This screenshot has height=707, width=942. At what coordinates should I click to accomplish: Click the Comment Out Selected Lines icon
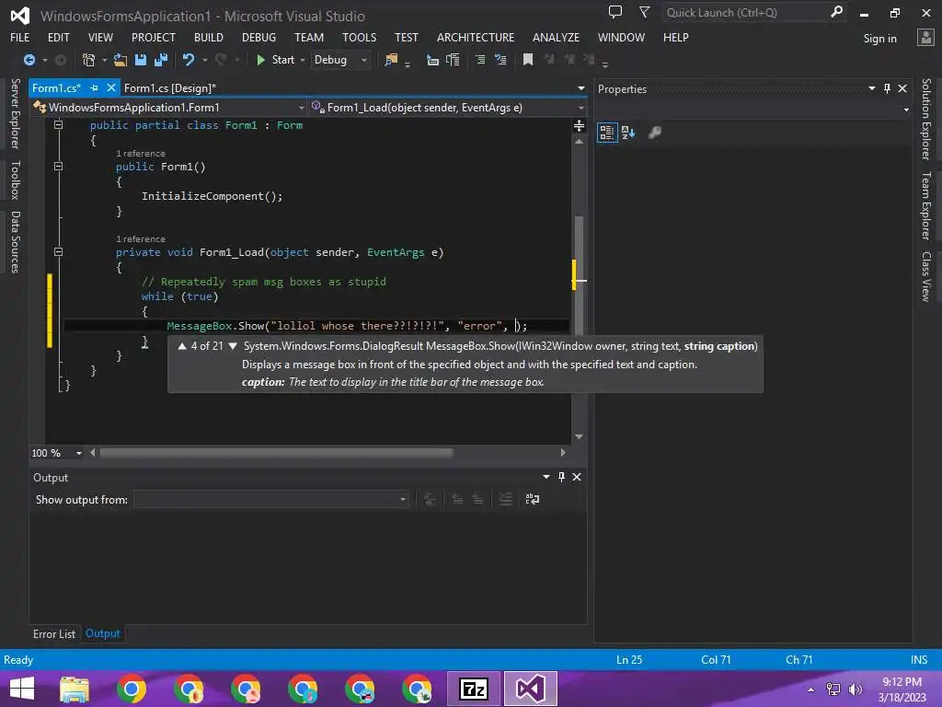click(480, 60)
